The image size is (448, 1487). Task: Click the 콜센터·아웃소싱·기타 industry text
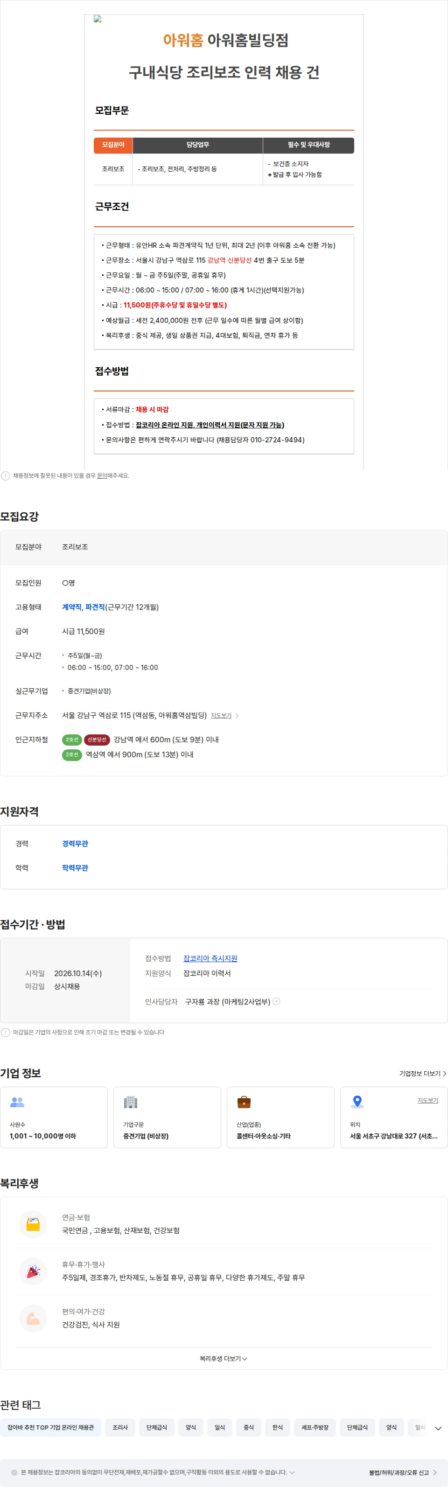tap(263, 1136)
